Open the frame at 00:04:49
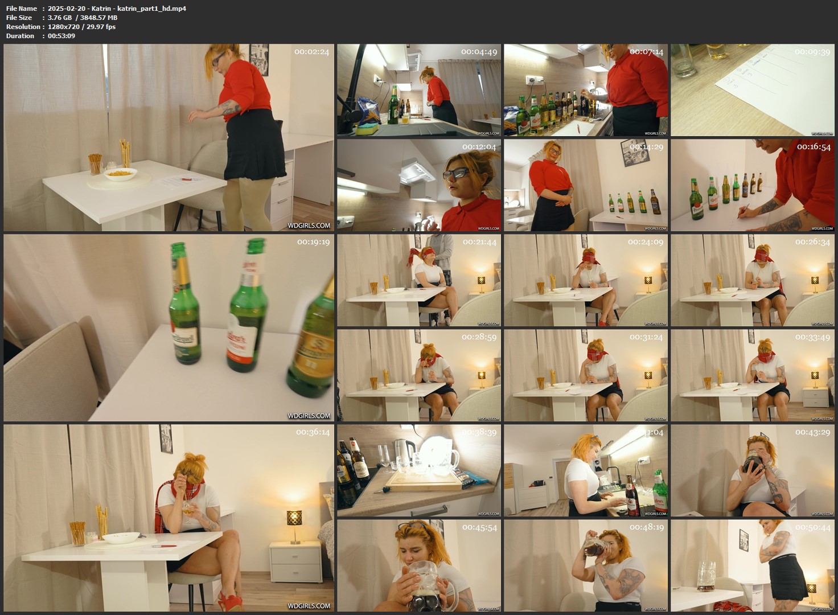Image resolution: width=838 pixels, height=615 pixels. coord(418,90)
